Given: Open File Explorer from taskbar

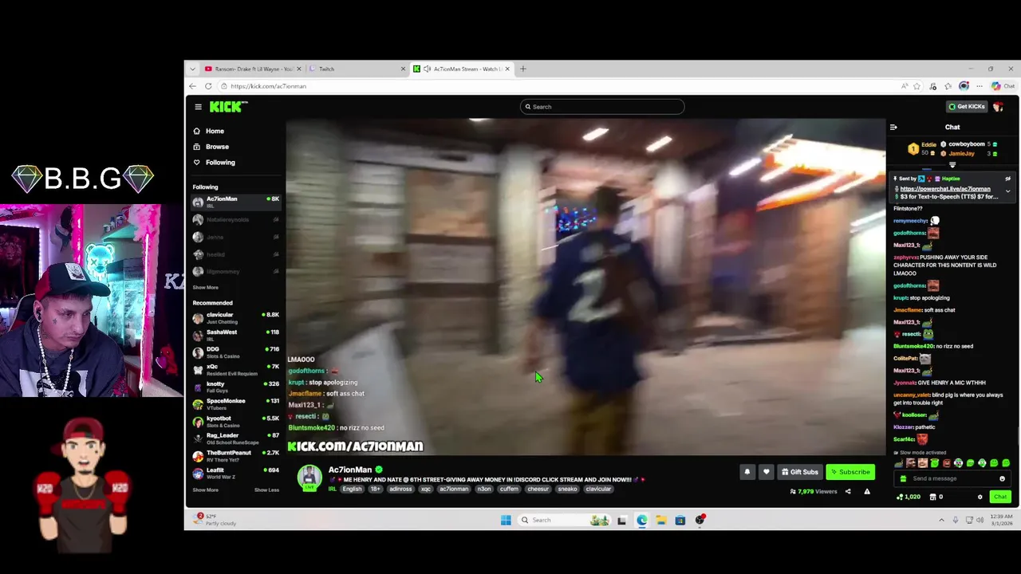Looking at the screenshot, I should (x=661, y=520).
